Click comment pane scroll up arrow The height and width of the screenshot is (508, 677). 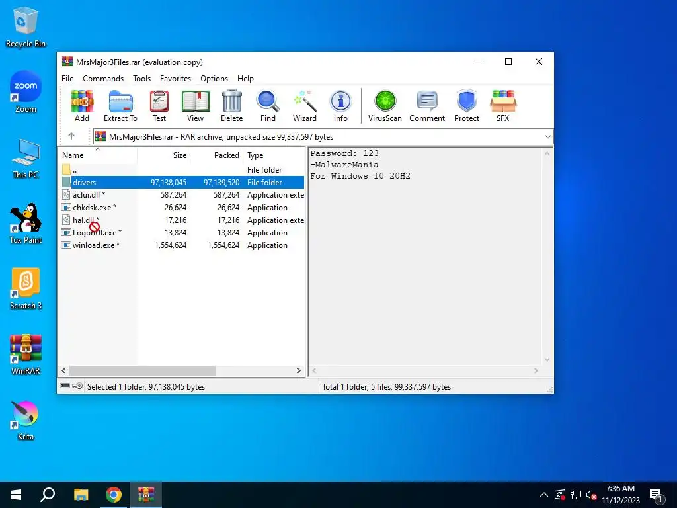[x=547, y=153]
